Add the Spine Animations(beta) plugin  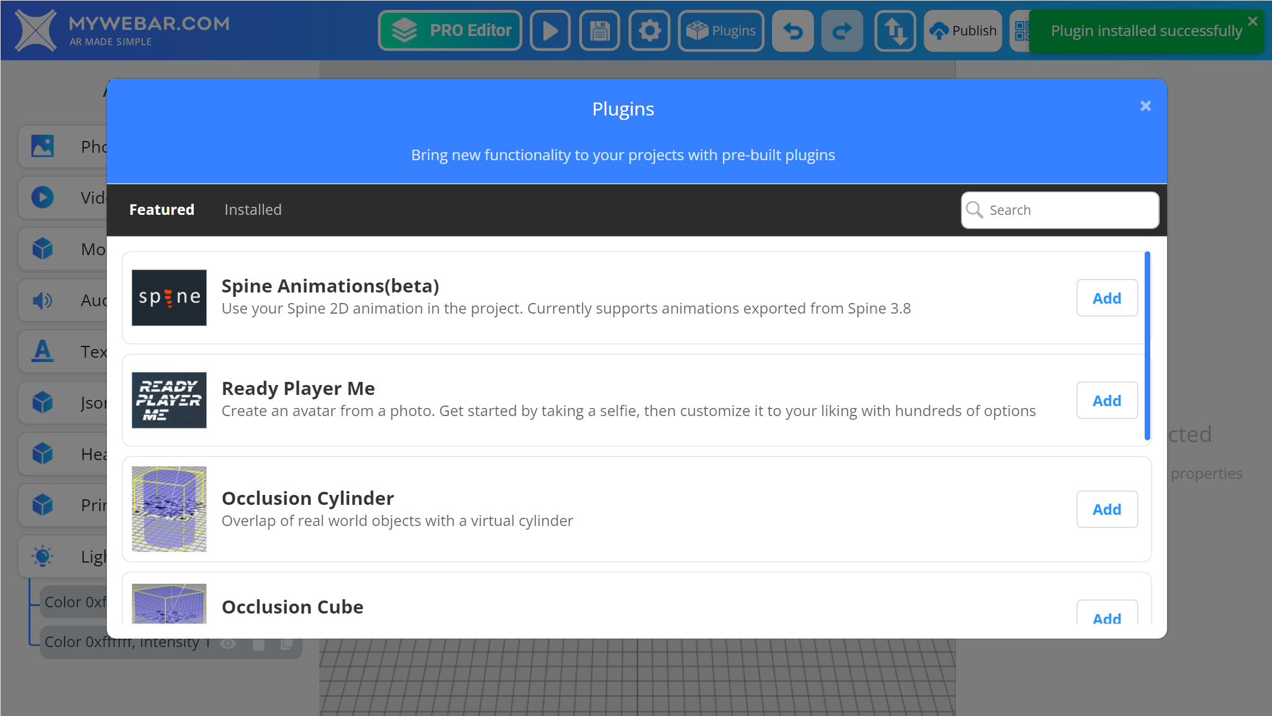[x=1107, y=298]
